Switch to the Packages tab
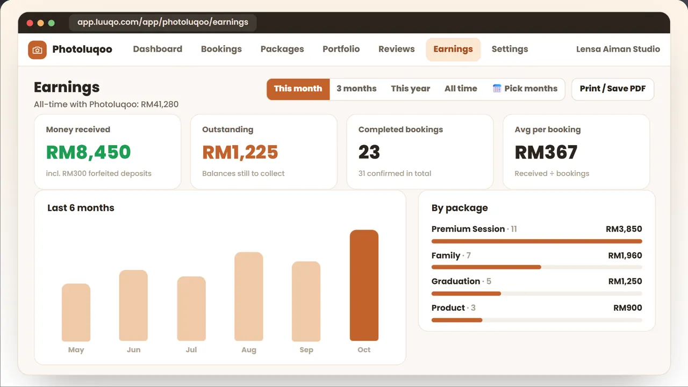This screenshot has height=387, width=688. point(282,49)
